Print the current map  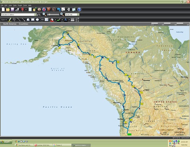point(17,10)
